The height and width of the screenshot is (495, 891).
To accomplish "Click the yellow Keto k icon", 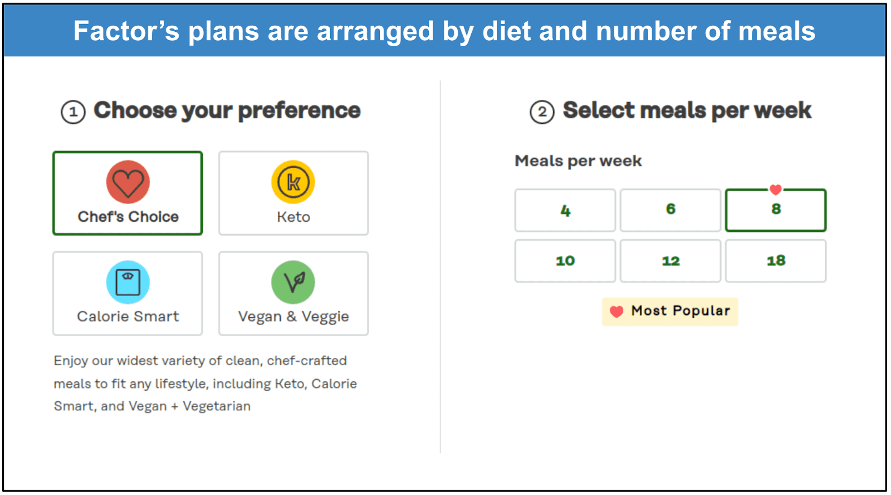I will tap(293, 182).
